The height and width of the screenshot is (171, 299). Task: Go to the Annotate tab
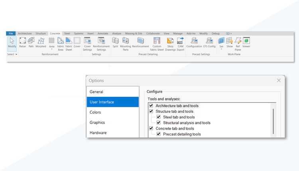[103, 33]
